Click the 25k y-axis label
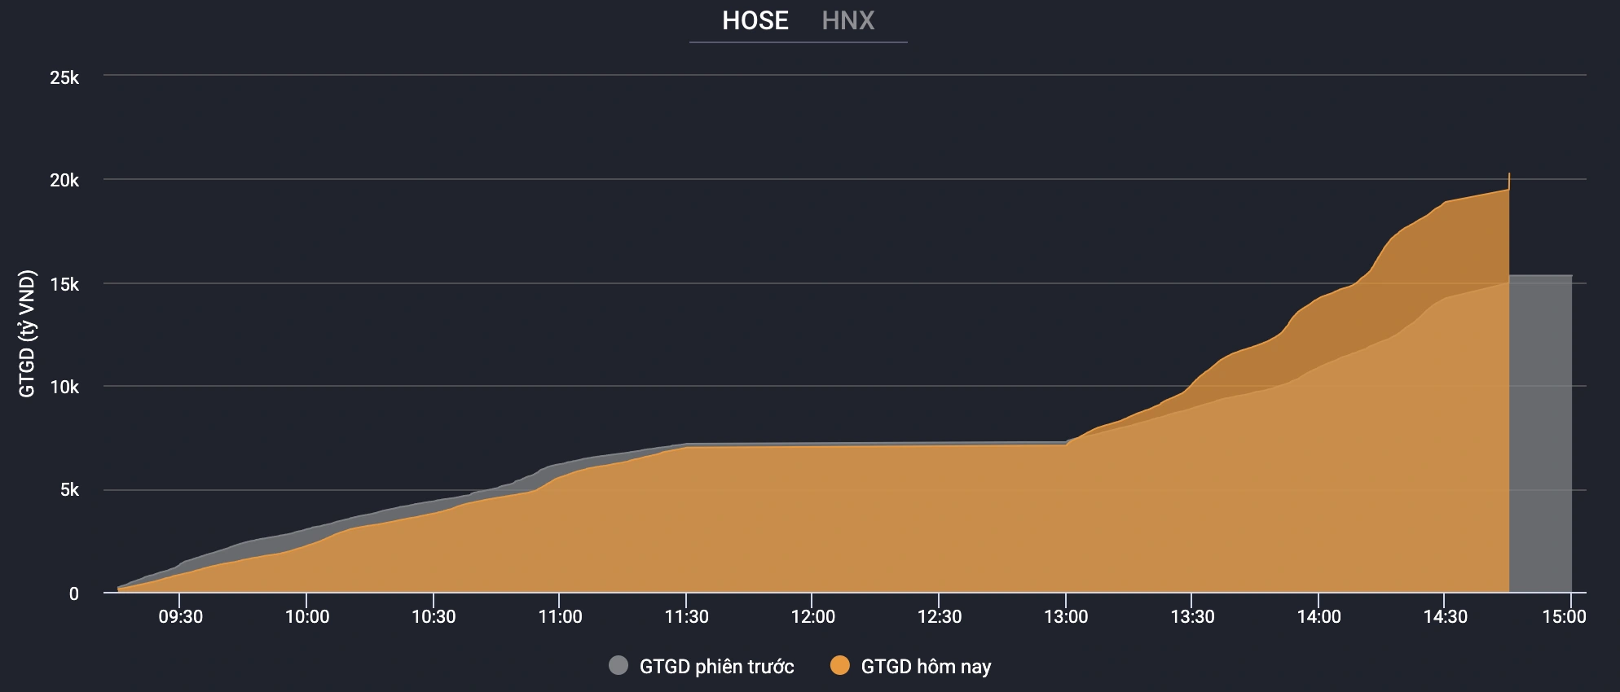The width and height of the screenshot is (1620, 692). point(64,77)
